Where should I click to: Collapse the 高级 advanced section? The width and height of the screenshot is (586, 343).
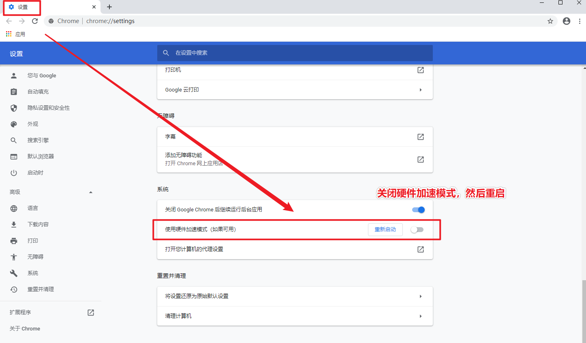pyautogui.click(x=91, y=192)
